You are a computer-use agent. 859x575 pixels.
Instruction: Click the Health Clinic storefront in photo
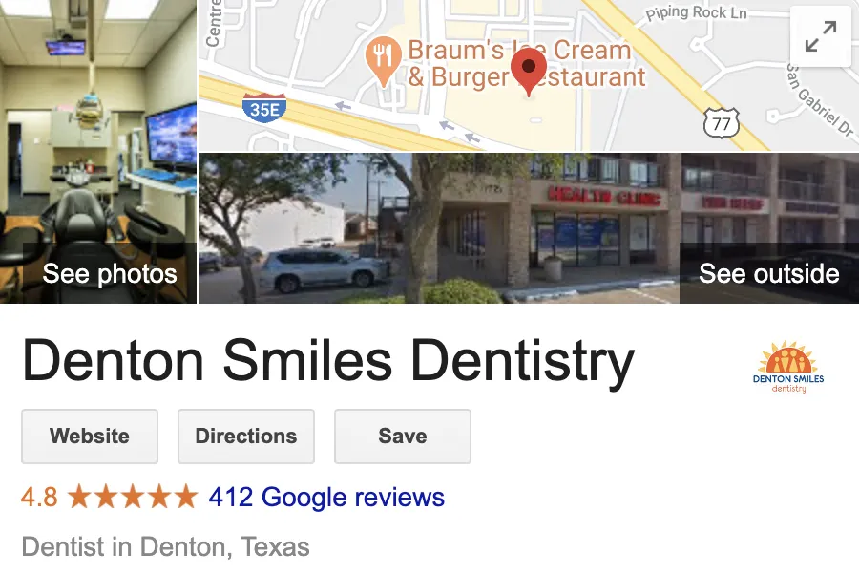coord(604,196)
